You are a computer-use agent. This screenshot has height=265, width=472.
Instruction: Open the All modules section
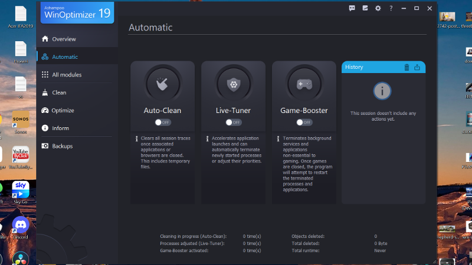tap(77, 75)
